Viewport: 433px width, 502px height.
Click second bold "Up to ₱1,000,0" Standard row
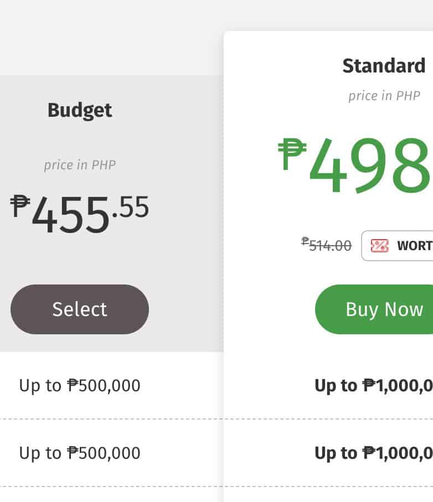(x=373, y=453)
